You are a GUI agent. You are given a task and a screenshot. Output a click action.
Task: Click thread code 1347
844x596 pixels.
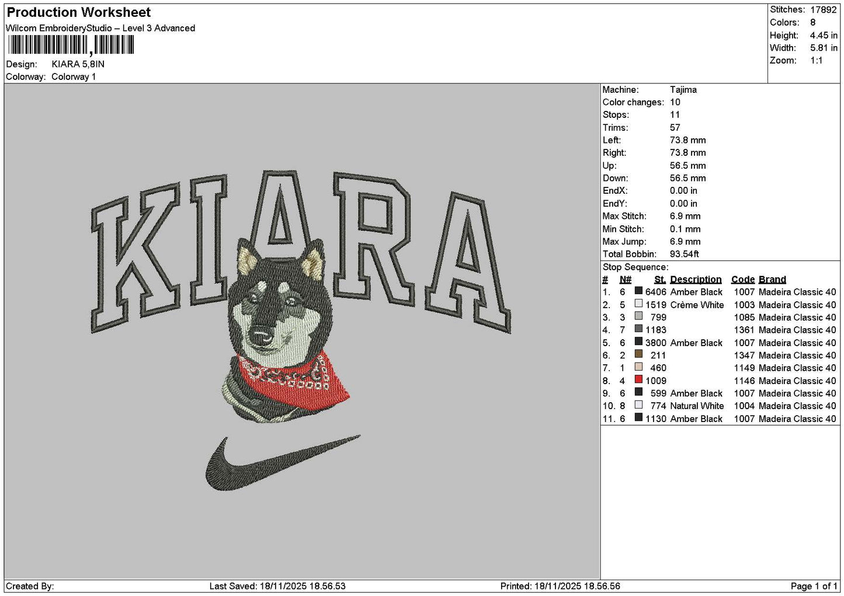(x=744, y=355)
